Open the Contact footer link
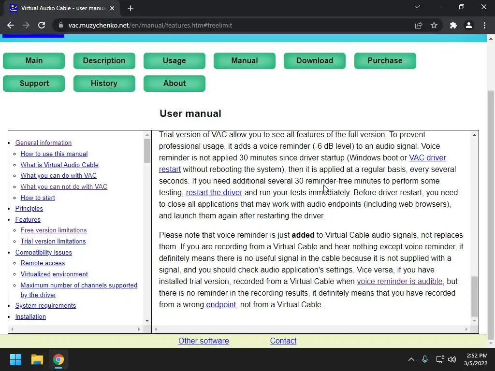 [x=283, y=341]
